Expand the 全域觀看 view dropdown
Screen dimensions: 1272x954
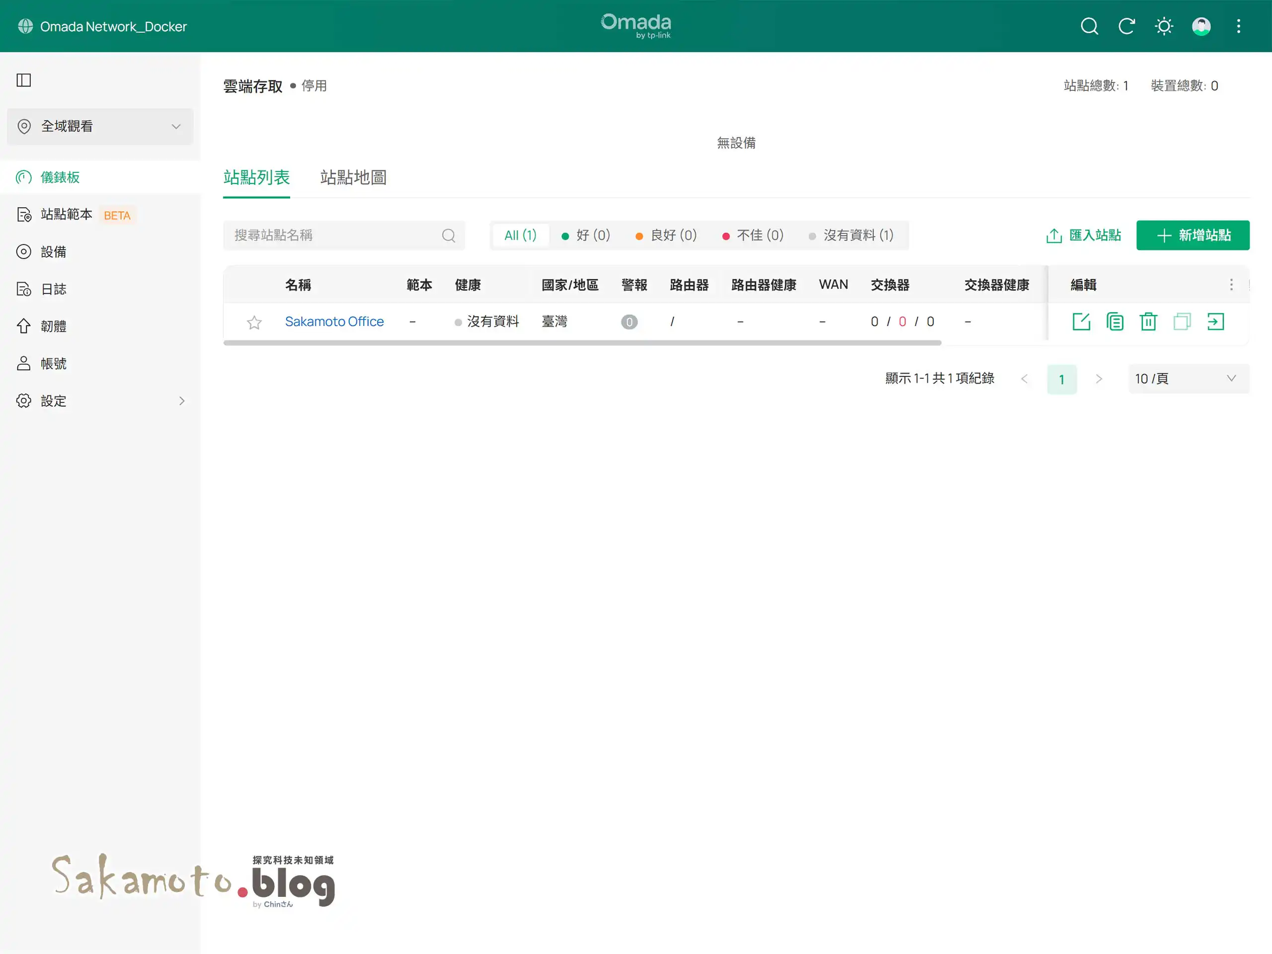click(100, 127)
